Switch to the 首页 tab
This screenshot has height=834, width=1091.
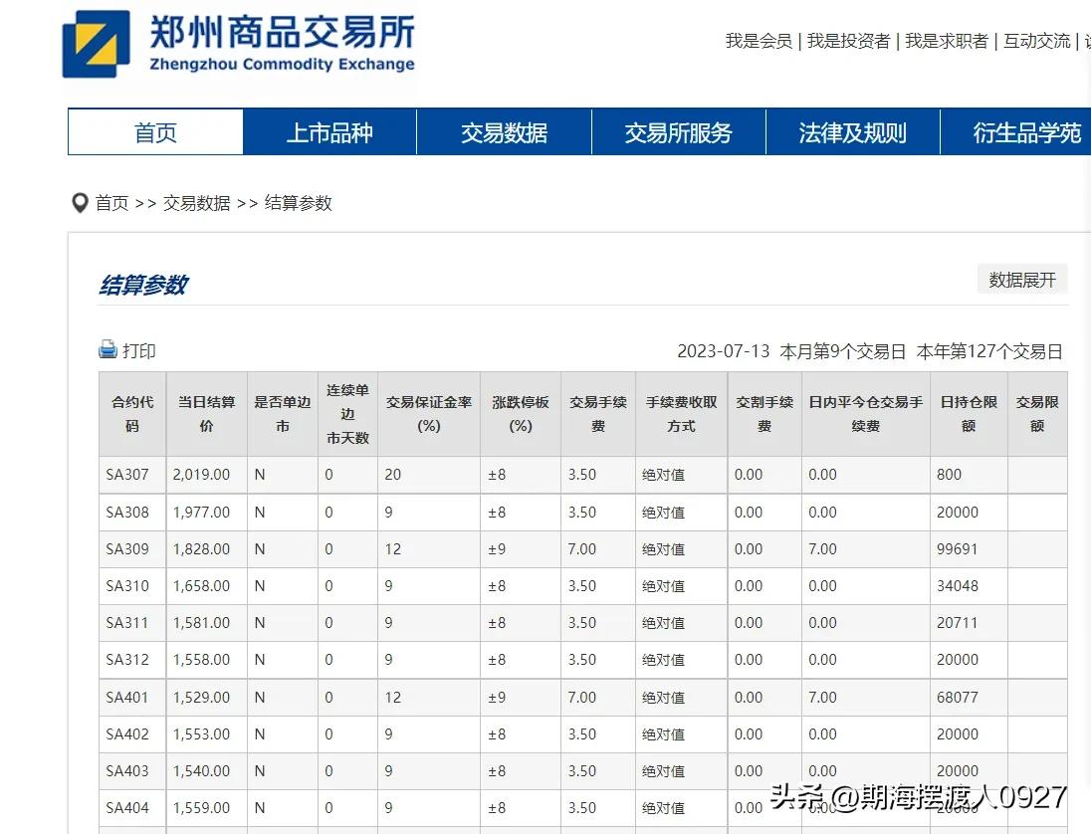154,132
